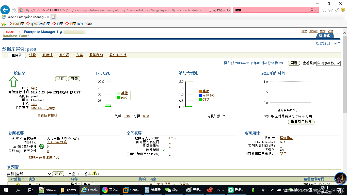Click the 数据库 tab at top right
The height and width of the screenshot is (195, 347).
pos(325,36)
